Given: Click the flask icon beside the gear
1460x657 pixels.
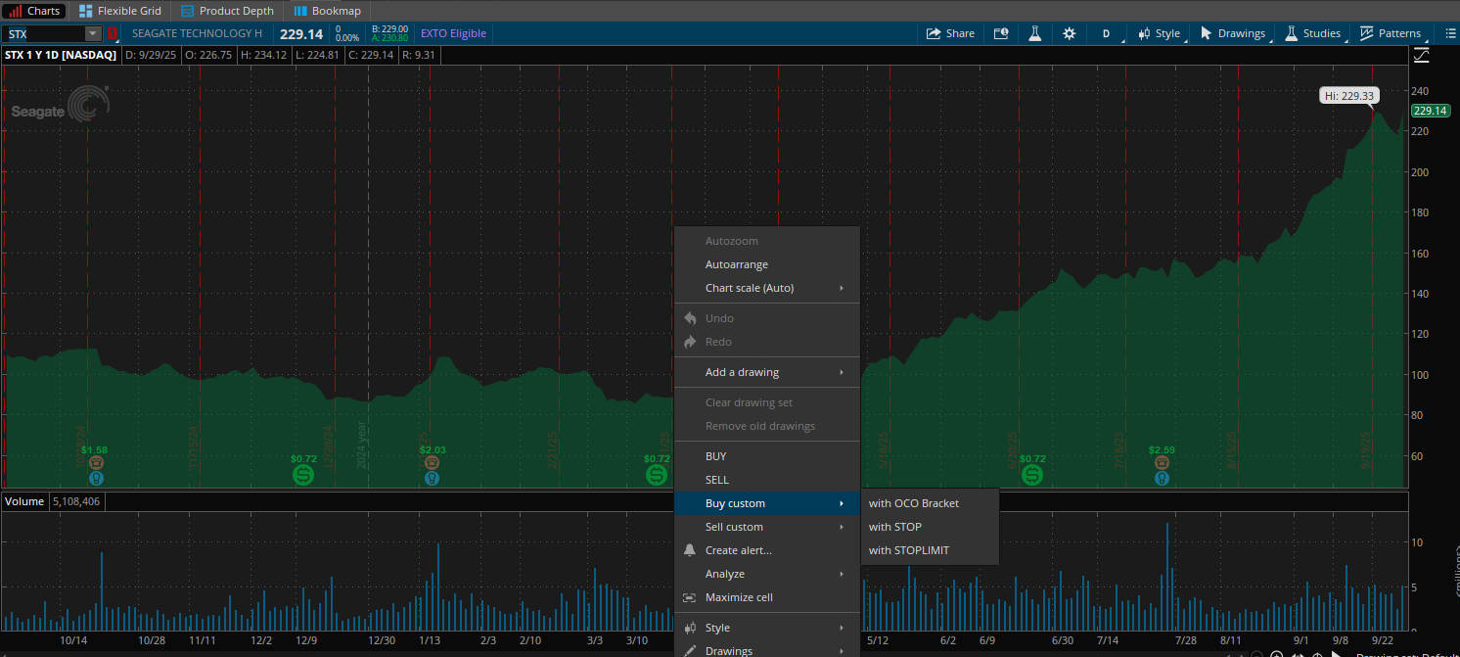Looking at the screenshot, I should point(1034,33).
